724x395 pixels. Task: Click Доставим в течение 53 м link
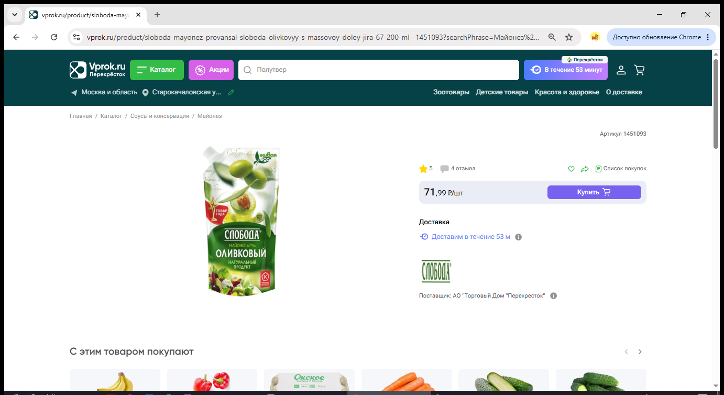pyautogui.click(x=470, y=237)
